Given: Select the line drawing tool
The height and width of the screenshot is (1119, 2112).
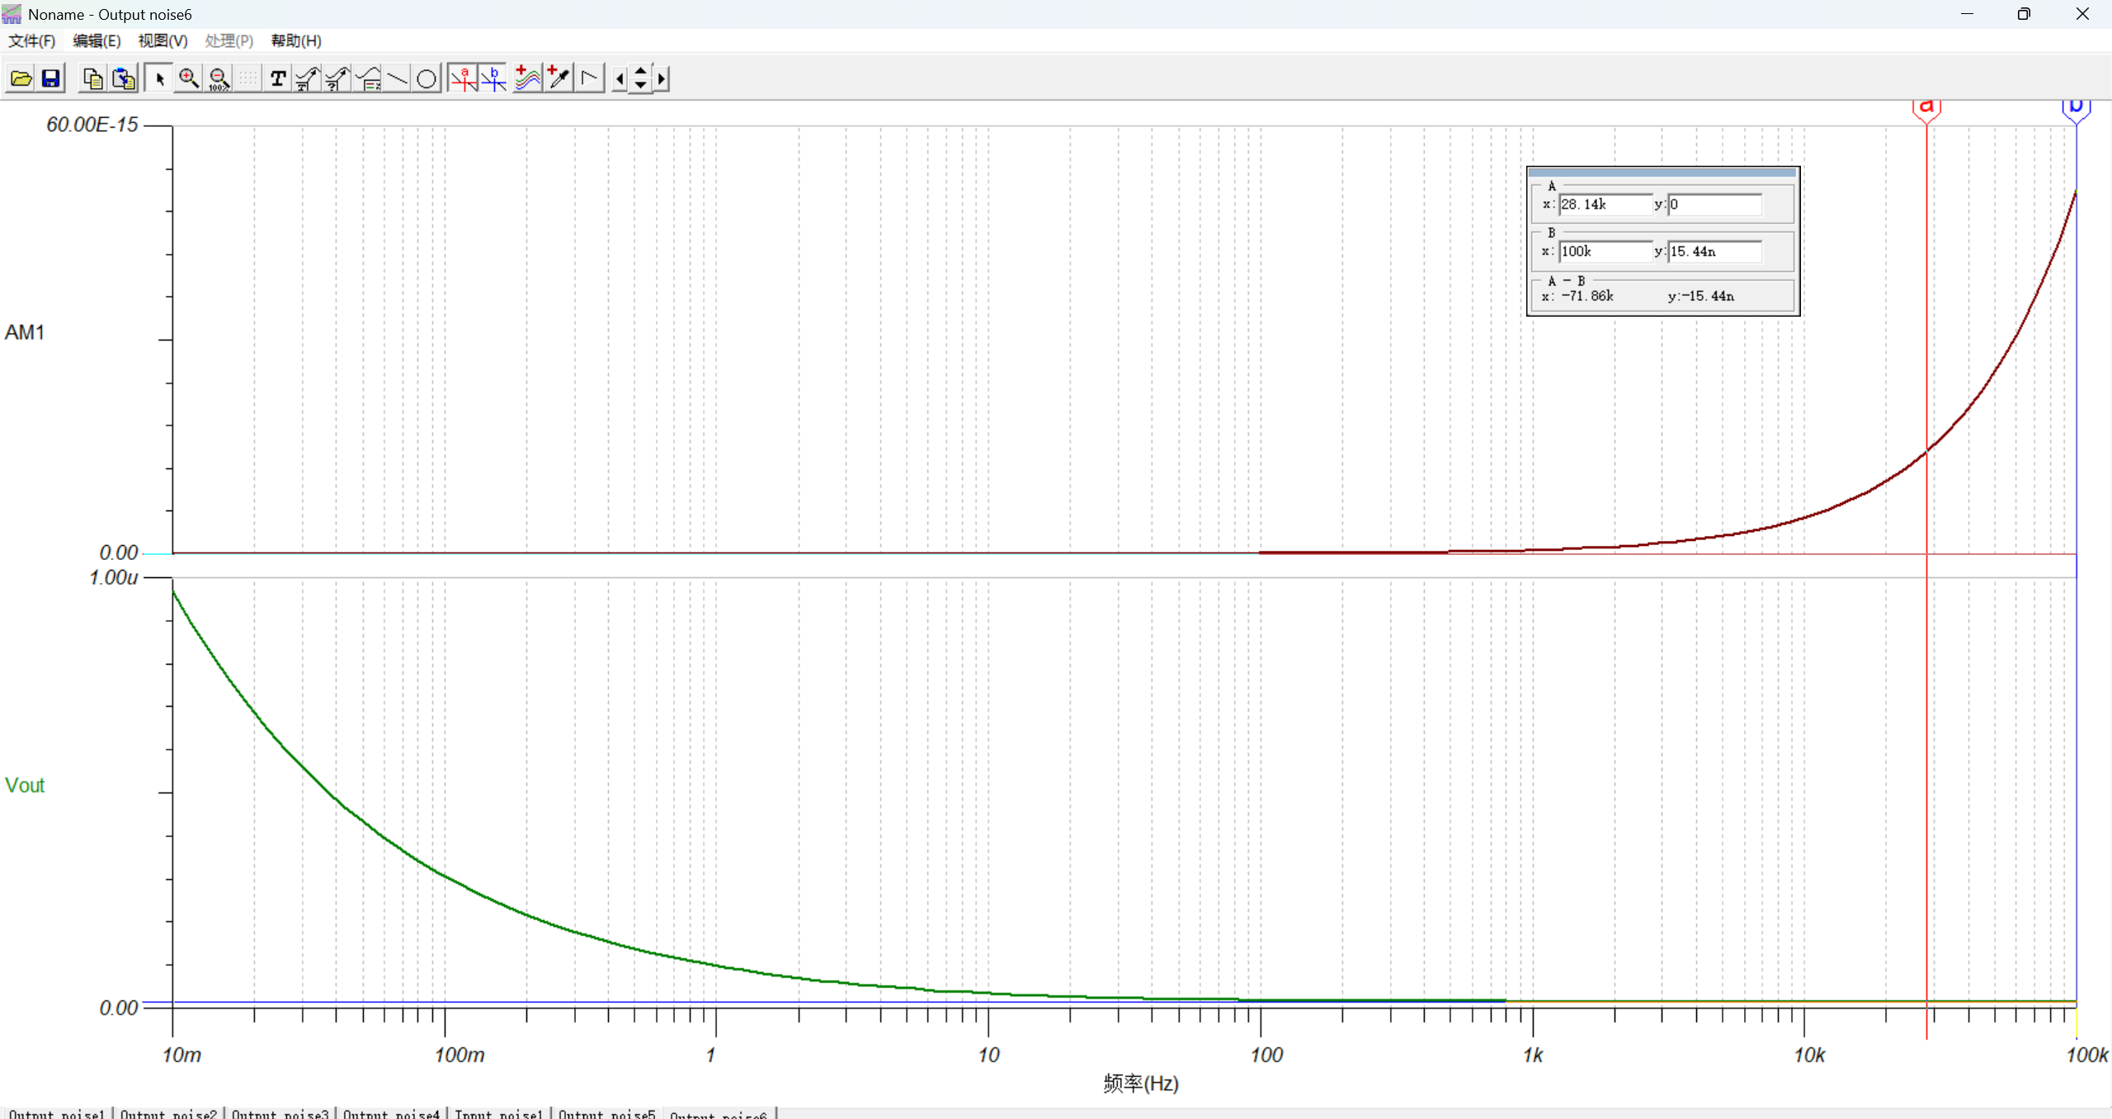Looking at the screenshot, I should pyautogui.click(x=397, y=79).
